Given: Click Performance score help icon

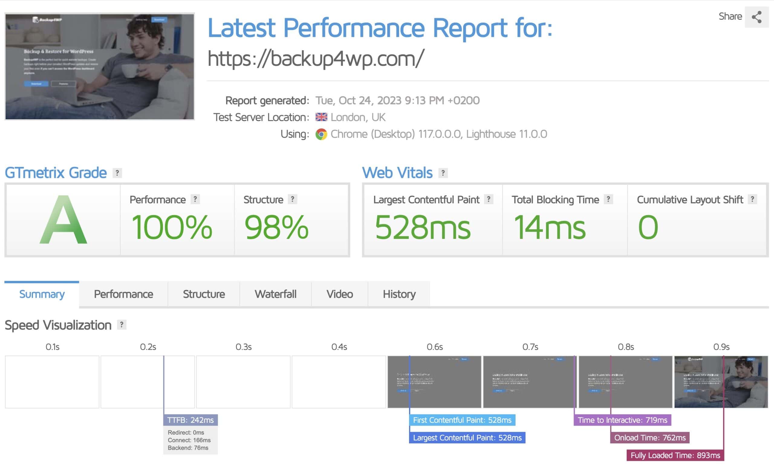Looking at the screenshot, I should click(195, 199).
